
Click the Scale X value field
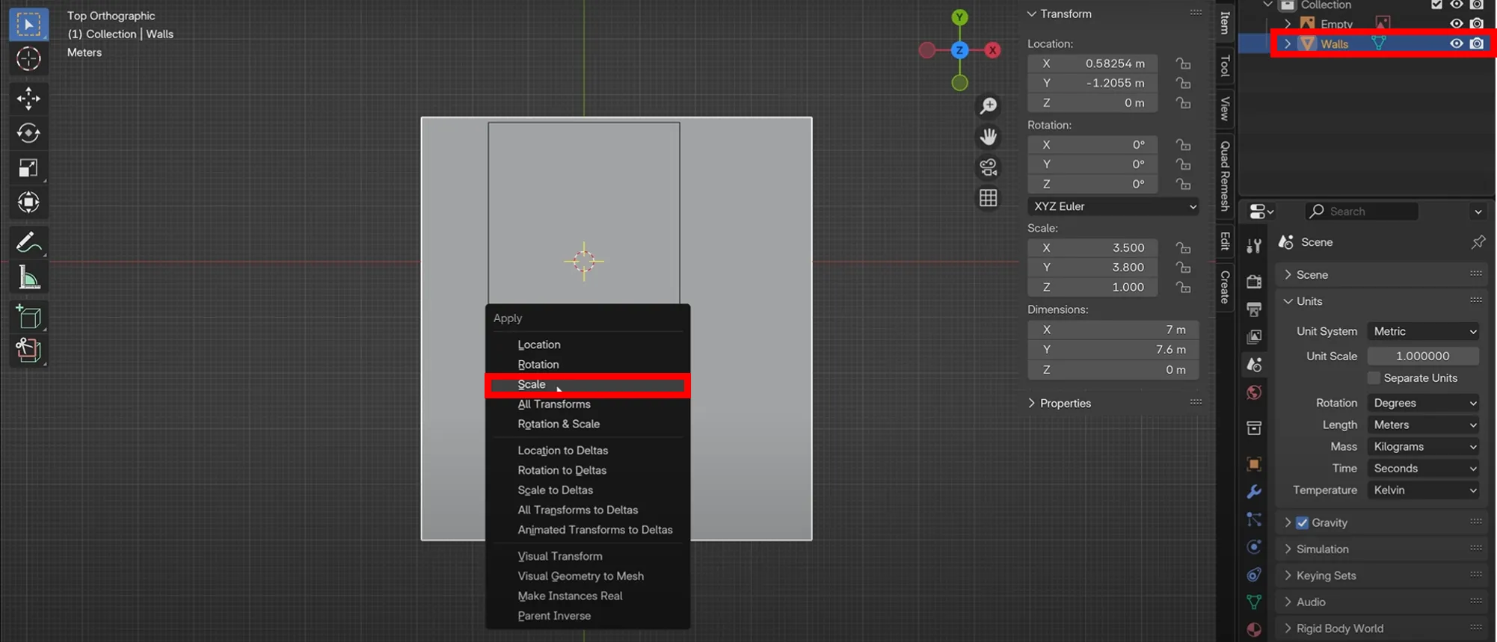[x=1092, y=248]
